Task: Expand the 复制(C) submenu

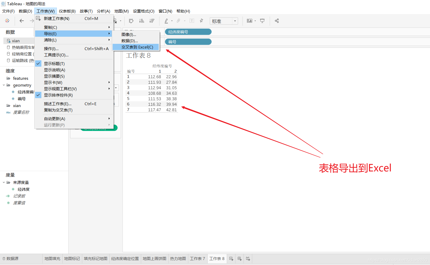Action: pyautogui.click(x=74, y=27)
